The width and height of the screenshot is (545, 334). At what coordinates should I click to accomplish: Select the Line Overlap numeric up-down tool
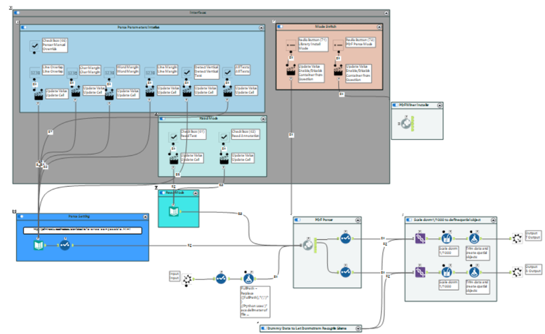point(34,73)
